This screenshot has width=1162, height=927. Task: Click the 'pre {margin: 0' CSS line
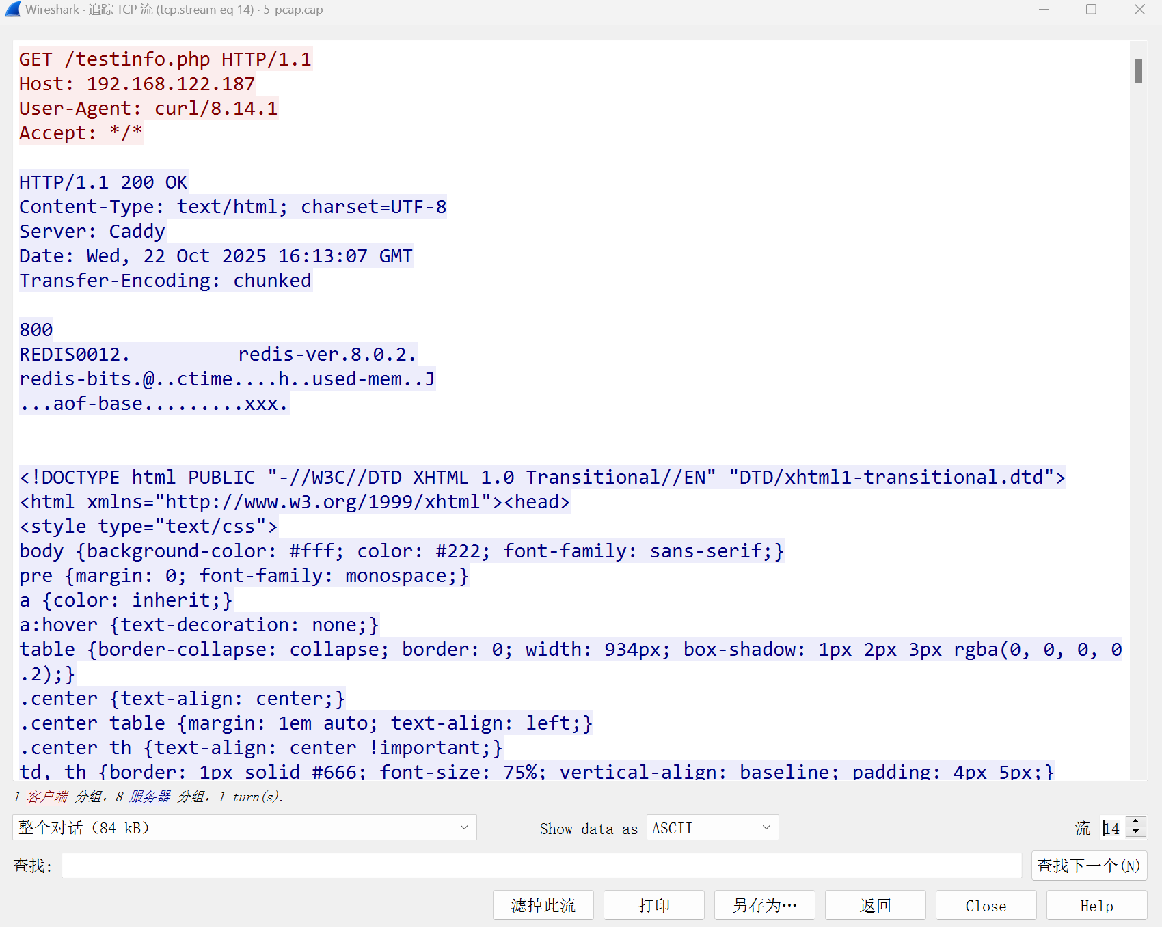click(x=244, y=576)
